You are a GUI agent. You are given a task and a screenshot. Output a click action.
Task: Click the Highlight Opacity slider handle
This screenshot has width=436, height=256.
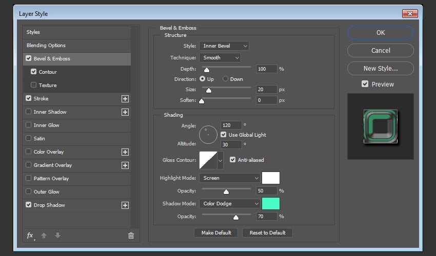tap(226, 191)
